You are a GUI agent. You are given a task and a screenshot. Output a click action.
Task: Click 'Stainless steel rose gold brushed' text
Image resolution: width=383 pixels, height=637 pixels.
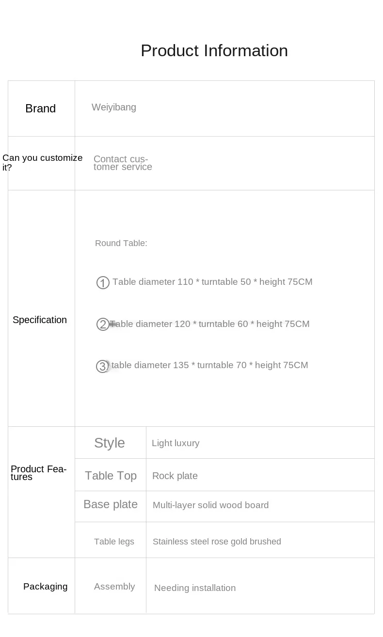coord(217,542)
